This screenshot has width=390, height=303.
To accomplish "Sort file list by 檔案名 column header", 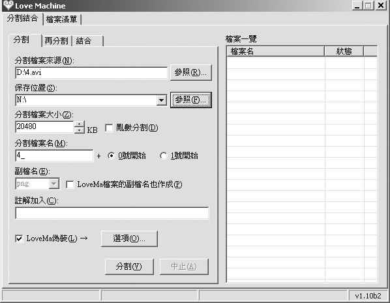I will click(276, 51).
